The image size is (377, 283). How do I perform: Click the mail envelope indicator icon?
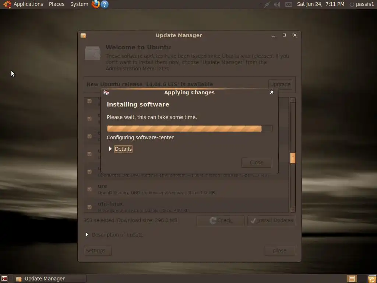(289, 4)
